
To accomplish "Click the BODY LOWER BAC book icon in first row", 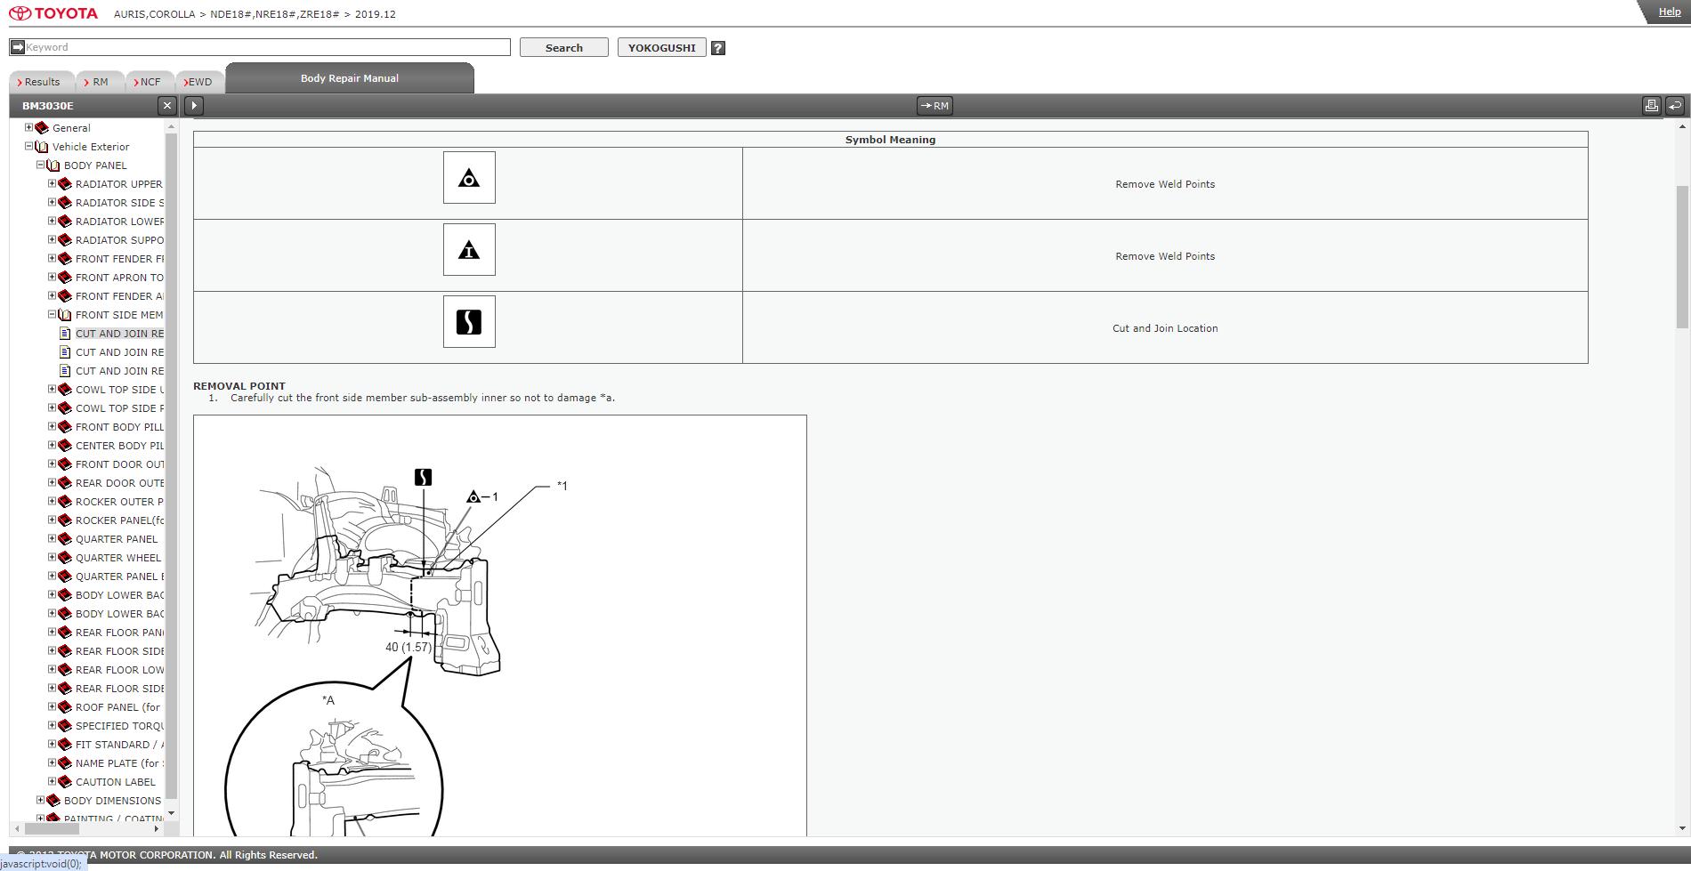I will point(65,595).
